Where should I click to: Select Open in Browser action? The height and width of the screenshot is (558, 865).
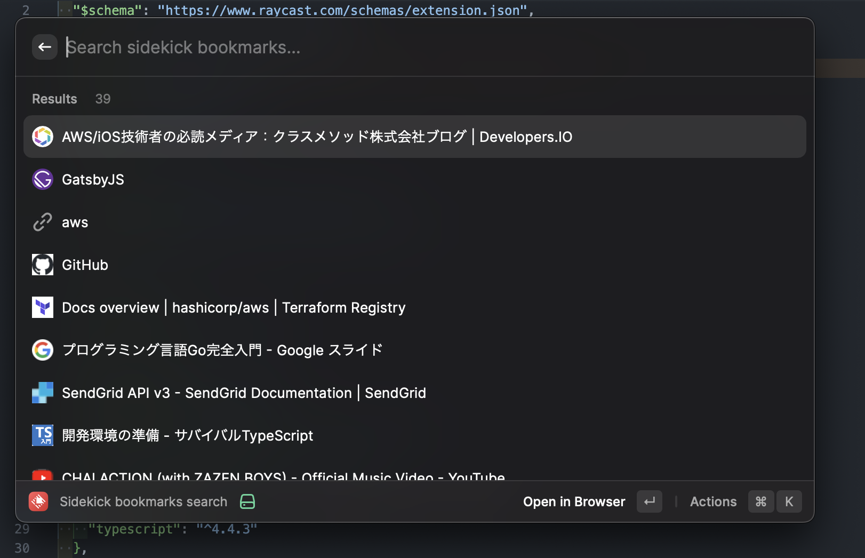[574, 501]
